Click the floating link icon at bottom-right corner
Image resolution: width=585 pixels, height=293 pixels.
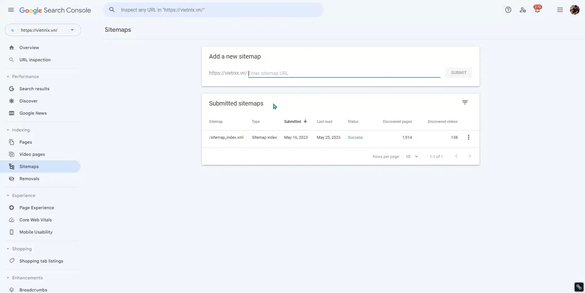[579, 287]
